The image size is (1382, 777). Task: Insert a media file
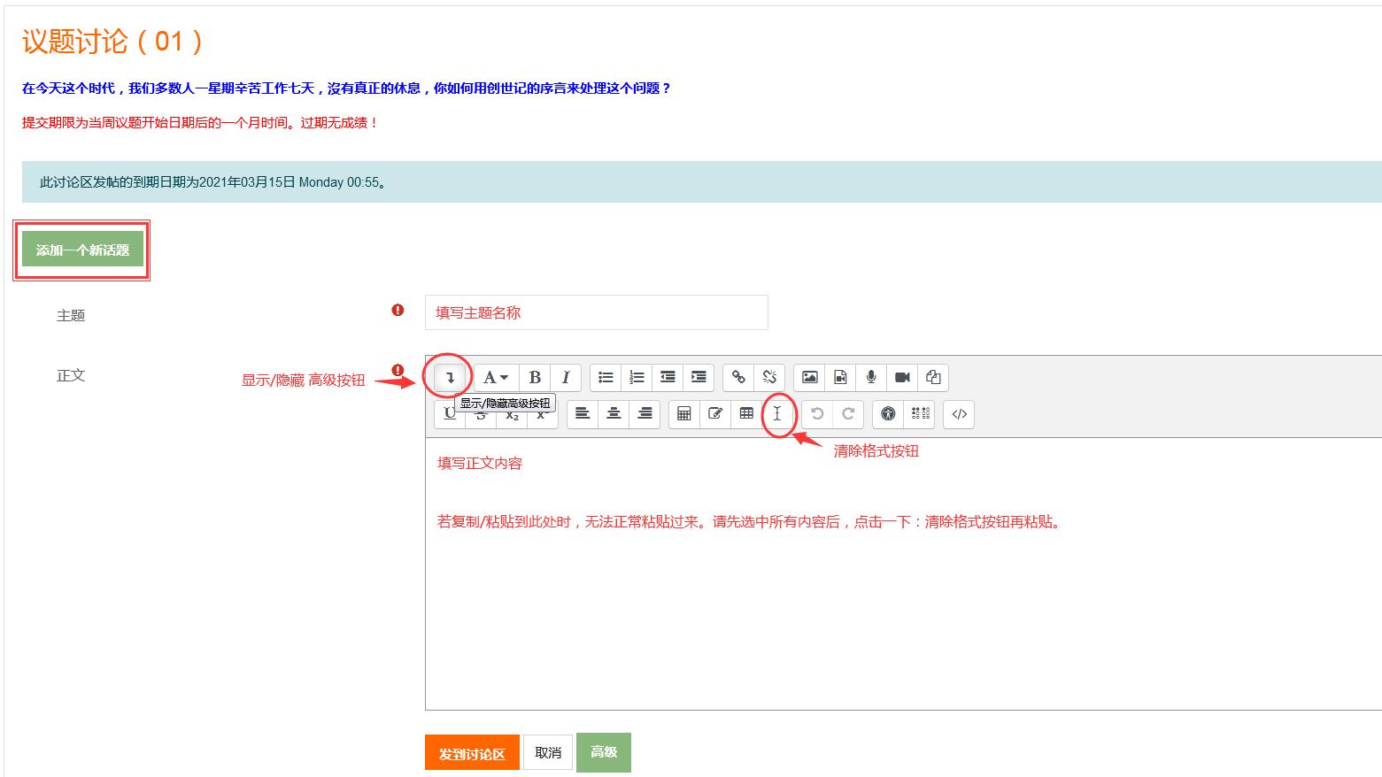(x=840, y=377)
